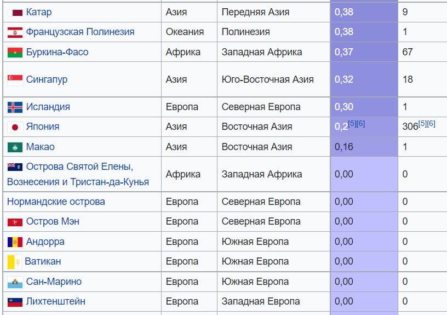Open the Нормандские острова link

click(56, 202)
